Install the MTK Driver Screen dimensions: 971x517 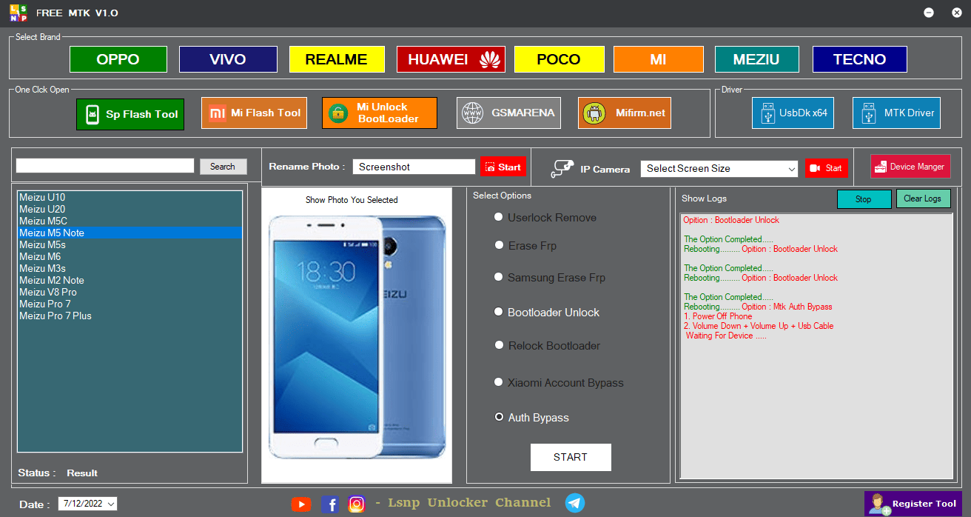point(896,113)
